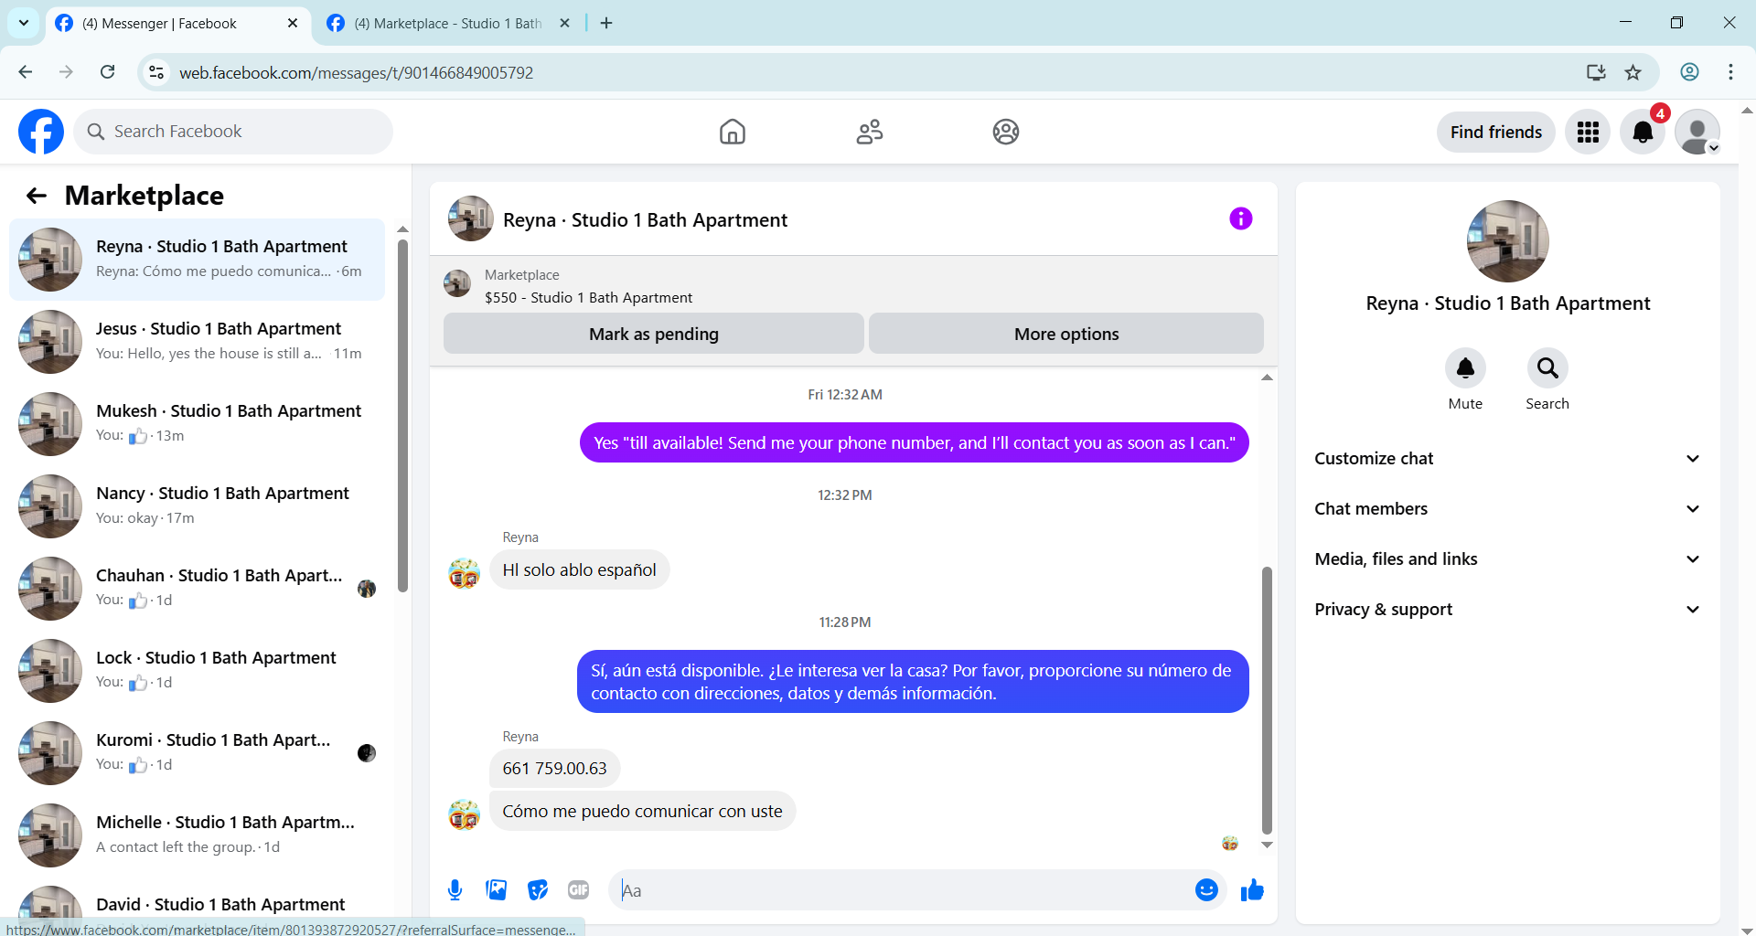The image size is (1756, 936).
Task: Search in conversation magnifier icon
Action: [1547, 367]
